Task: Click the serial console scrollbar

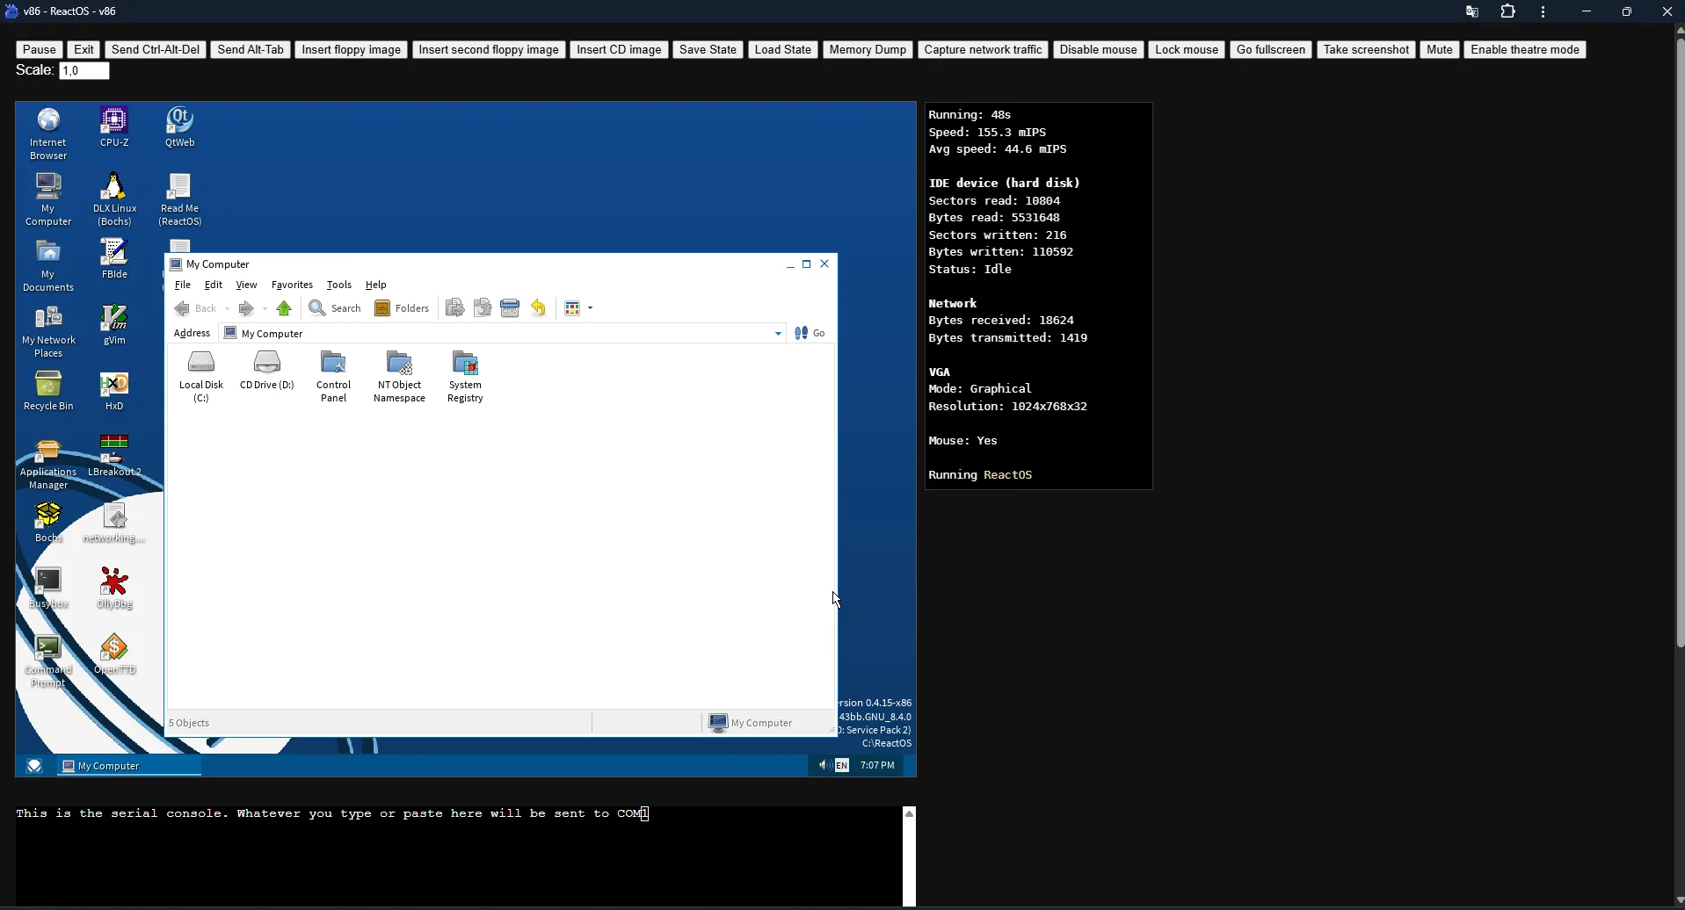Action: 910,856
